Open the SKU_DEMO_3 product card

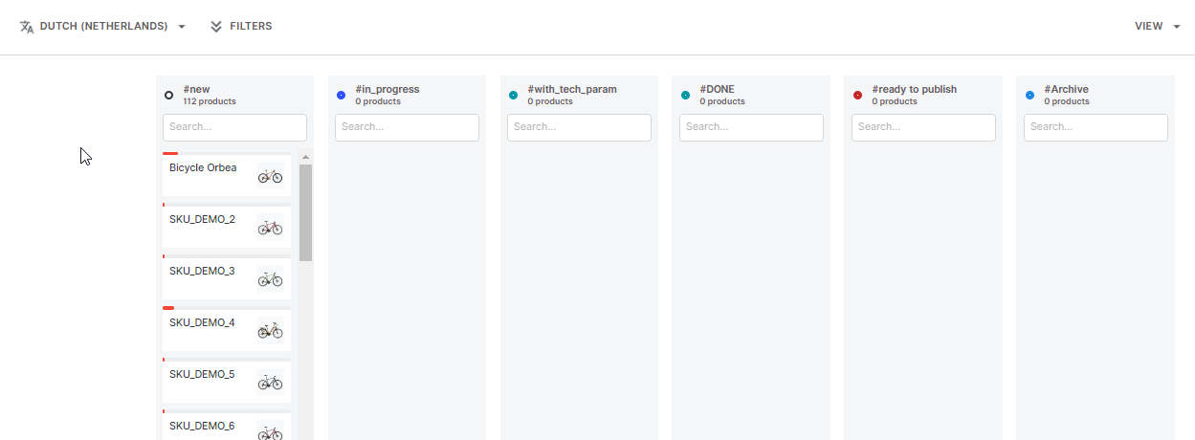tap(202, 272)
